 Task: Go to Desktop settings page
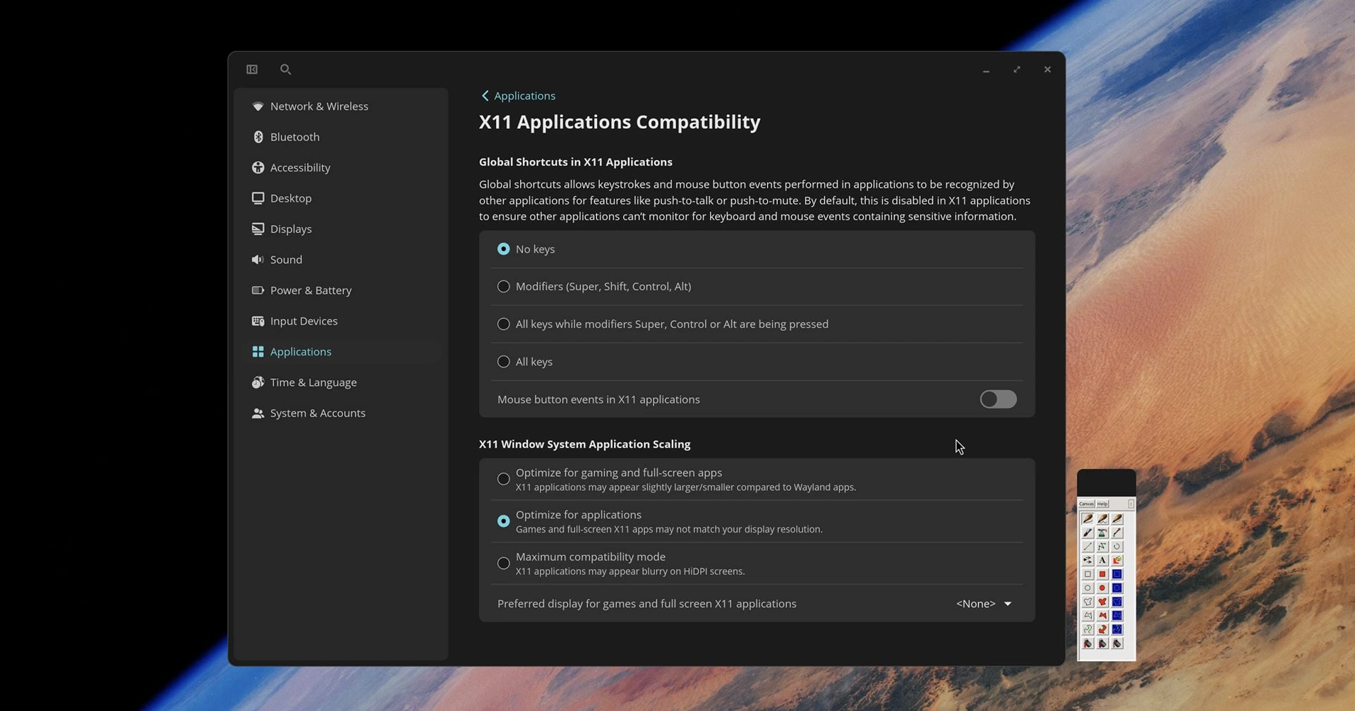[341, 198]
